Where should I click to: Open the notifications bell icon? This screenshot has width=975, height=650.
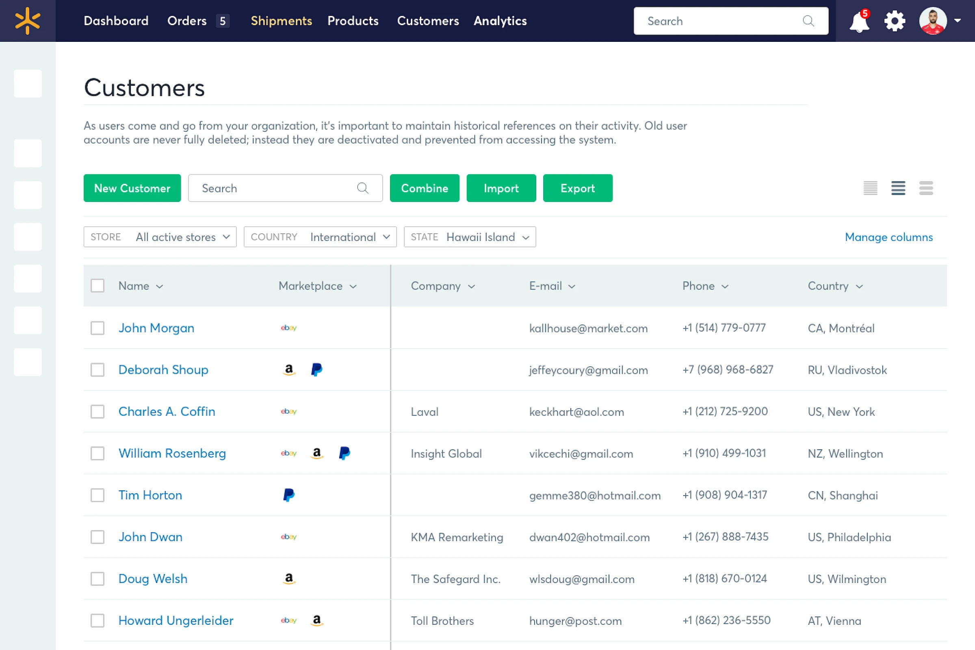coord(859,22)
